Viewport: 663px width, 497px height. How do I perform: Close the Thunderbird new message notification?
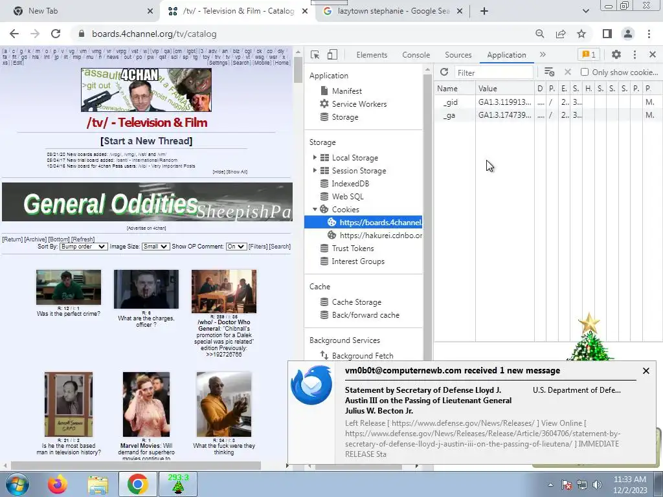tap(646, 371)
